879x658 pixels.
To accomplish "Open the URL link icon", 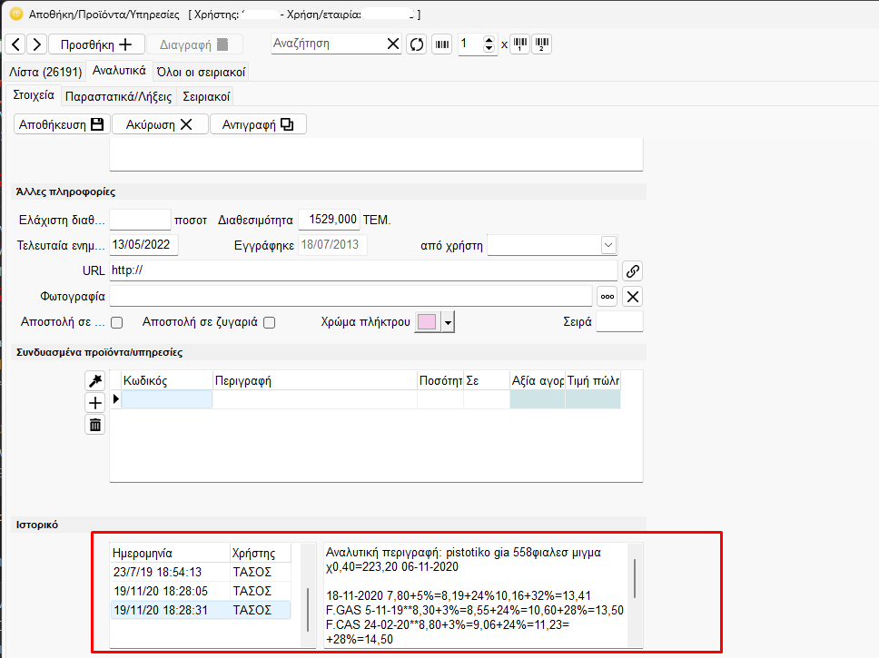I will (632, 271).
